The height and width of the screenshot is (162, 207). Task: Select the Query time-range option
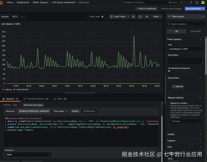coord(75,111)
